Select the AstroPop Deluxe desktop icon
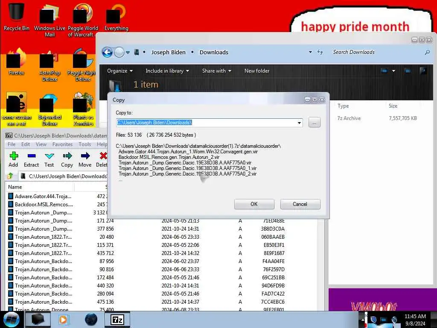This screenshot has width=437, height=328. pos(50,65)
